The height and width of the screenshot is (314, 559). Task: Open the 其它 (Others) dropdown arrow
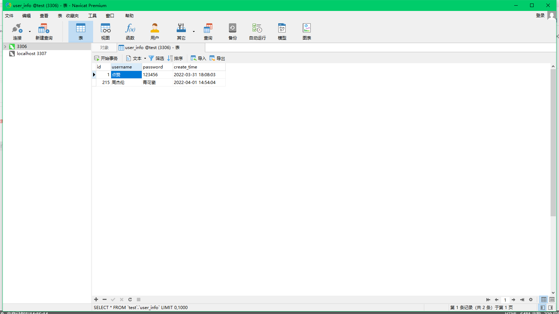(x=194, y=32)
